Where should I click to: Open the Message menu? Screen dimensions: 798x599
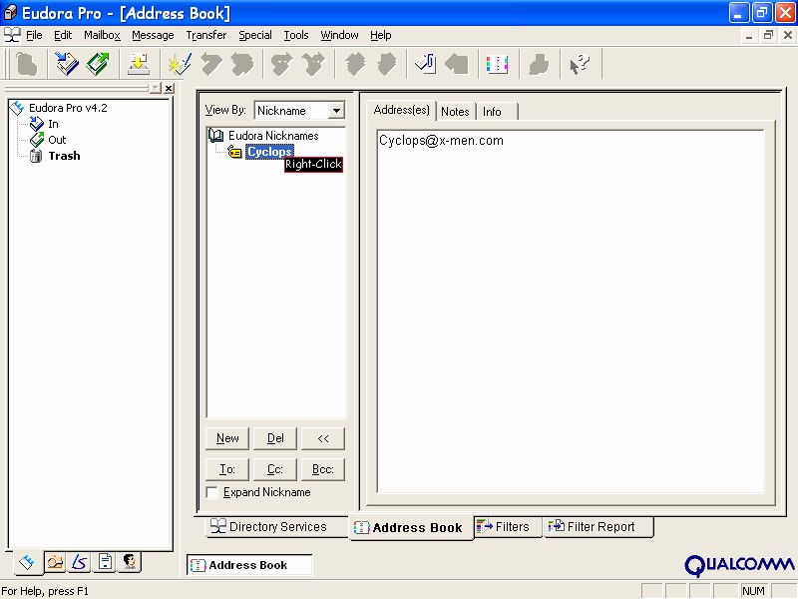click(x=153, y=35)
